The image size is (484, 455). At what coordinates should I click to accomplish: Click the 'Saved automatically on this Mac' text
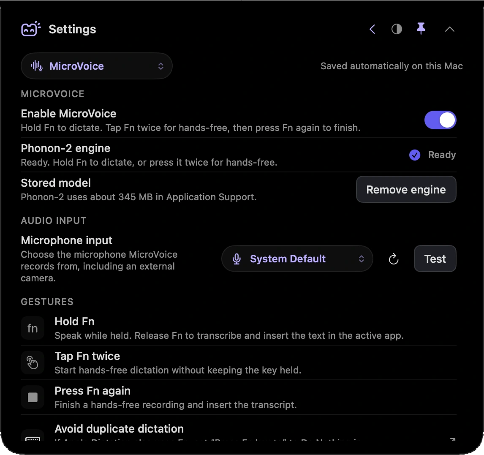click(392, 66)
